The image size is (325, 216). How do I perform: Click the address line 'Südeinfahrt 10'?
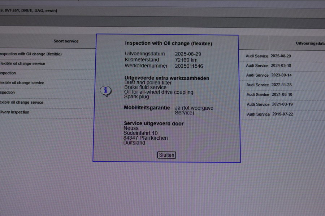pyautogui.click(x=140, y=133)
